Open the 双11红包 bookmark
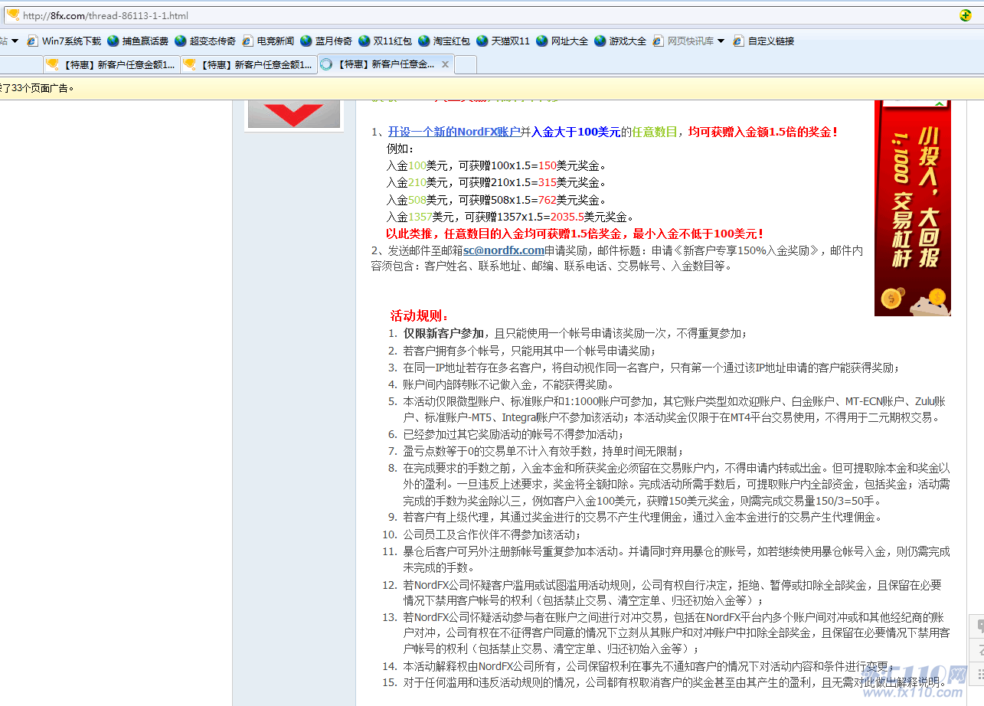984x706 pixels. coord(385,41)
